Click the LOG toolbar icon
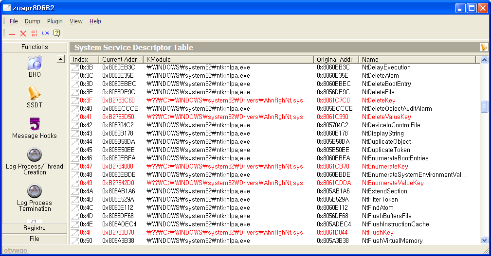Viewport: 491px width, 256px height. pos(46,34)
